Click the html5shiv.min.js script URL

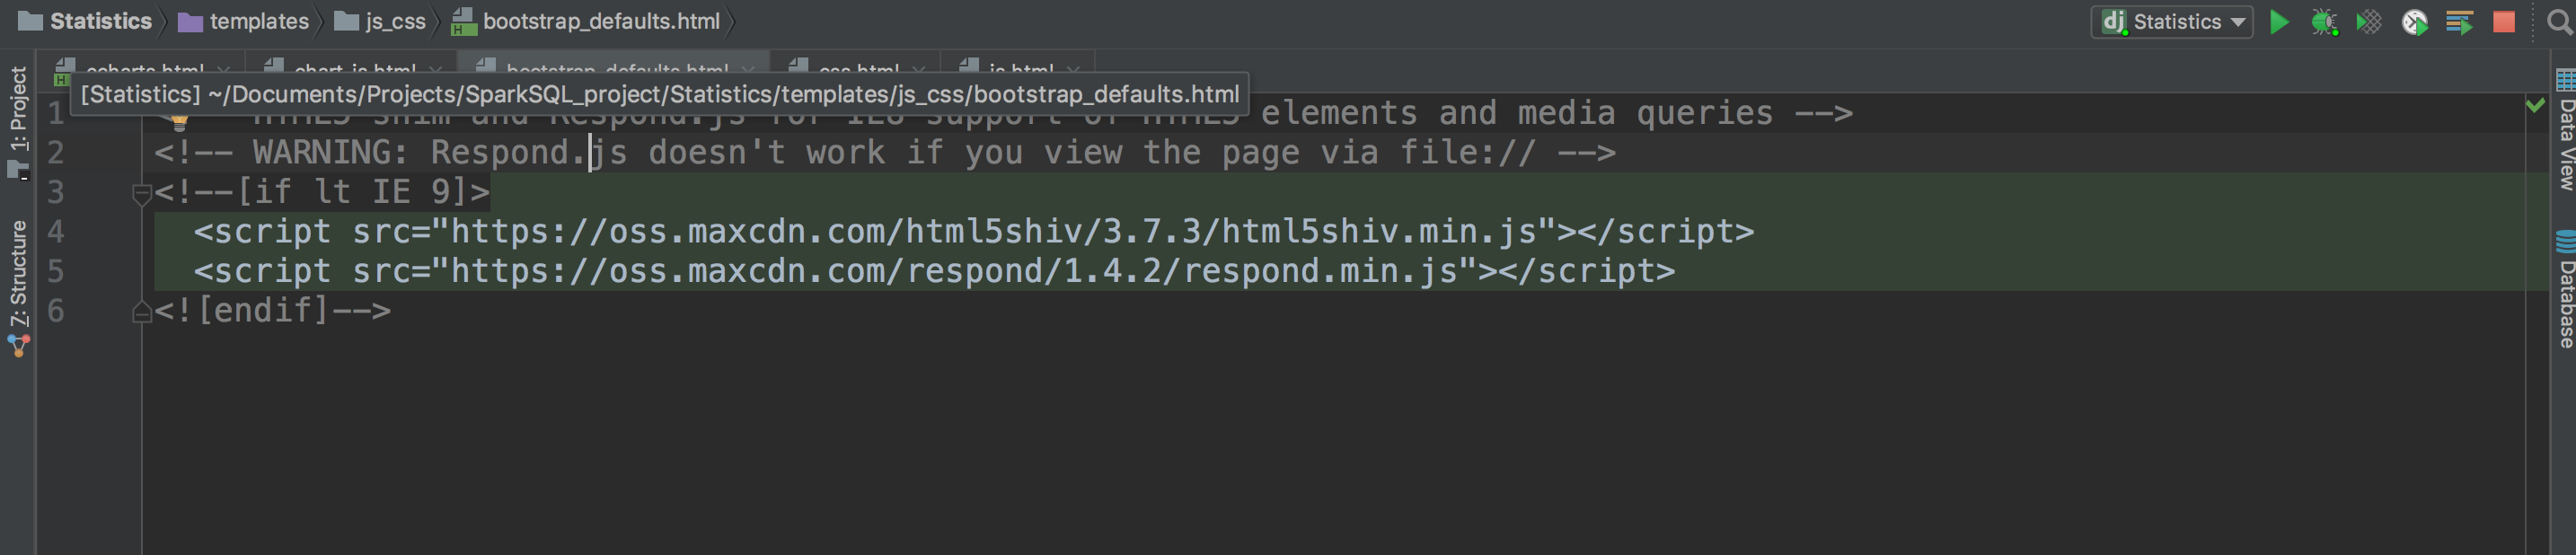(993, 231)
